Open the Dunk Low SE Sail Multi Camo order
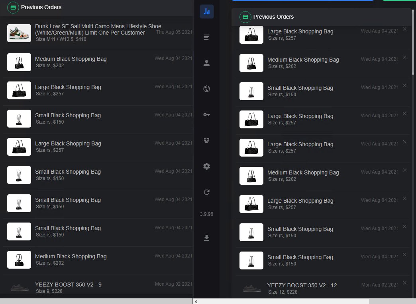 (98, 33)
